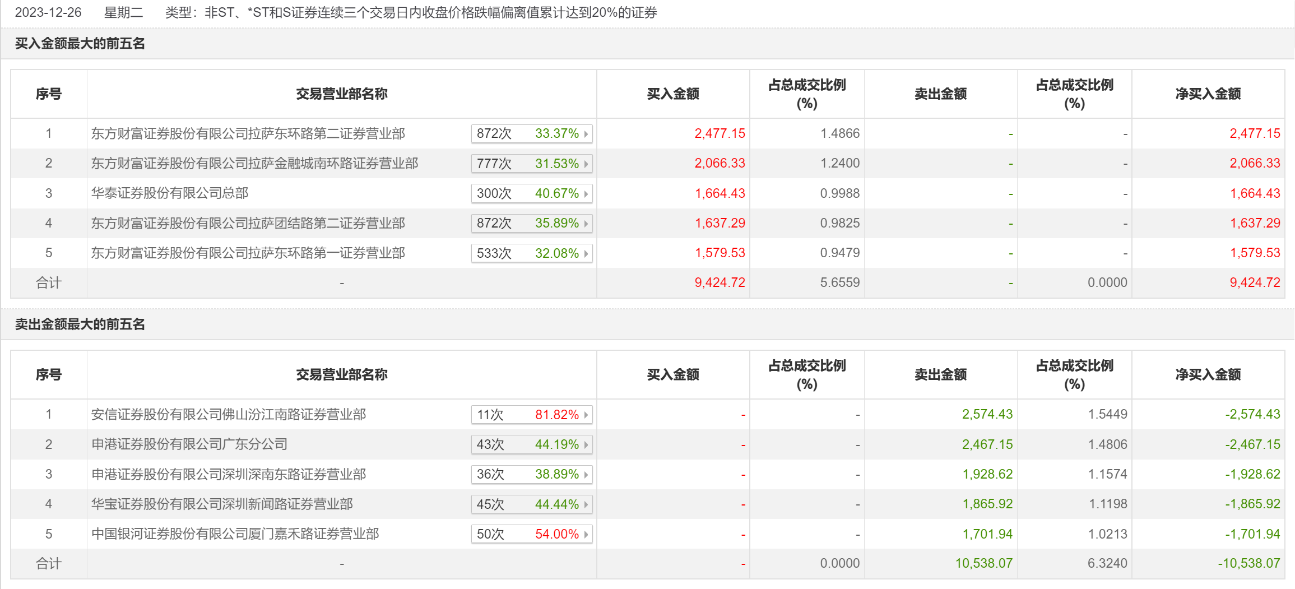
Task: Click buy amount 2,066.33 in 买入金额 column
Action: click(720, 163)
